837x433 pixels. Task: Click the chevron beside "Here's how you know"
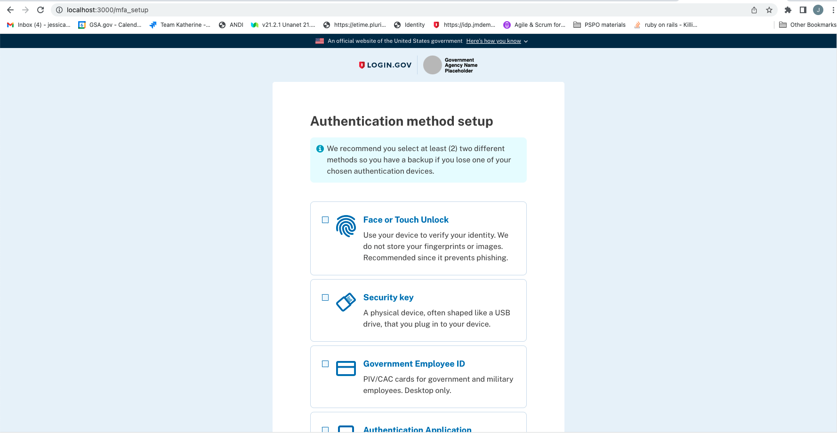tap(526, 41)
